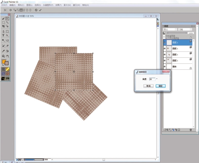Open the composite depth dropdown in layers panel
Screen dimensions: 199x163
pyautogui.click(x=184, y=29)
